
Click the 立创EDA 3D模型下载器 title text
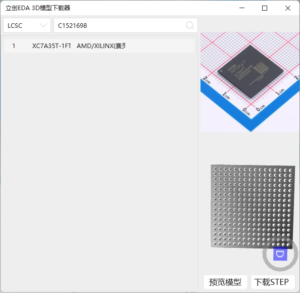pyautogui.click(x=38, y=8)
